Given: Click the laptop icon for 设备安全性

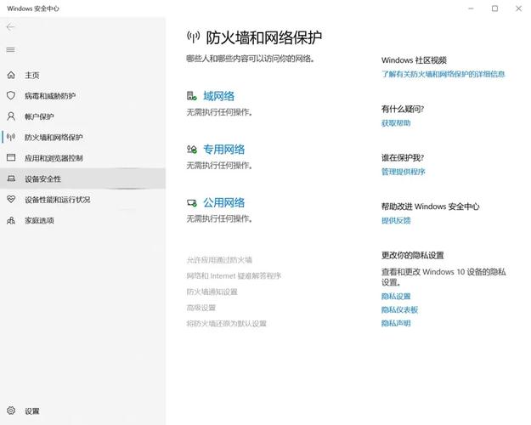Looking at the screenshot, I should (11, 178).
